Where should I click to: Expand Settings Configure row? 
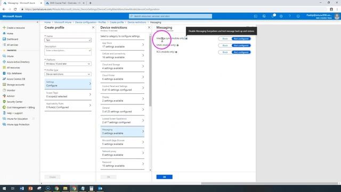coord(68,84)
